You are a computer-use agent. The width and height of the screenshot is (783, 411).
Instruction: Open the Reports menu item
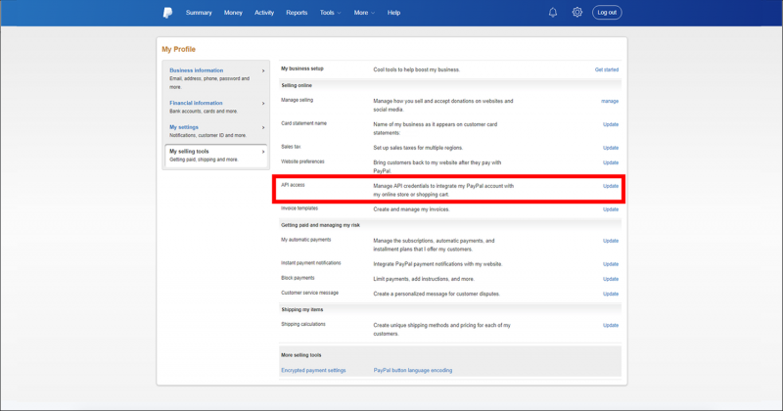coord(297,13)
